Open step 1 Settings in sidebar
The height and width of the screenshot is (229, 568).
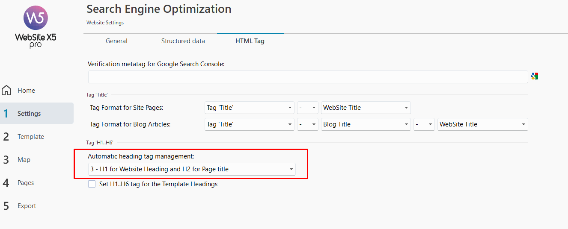coord(37,113)
